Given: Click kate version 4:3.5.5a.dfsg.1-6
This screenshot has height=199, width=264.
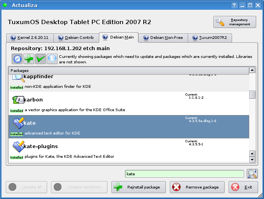Looking at the screenshot, I should (202, 121).
